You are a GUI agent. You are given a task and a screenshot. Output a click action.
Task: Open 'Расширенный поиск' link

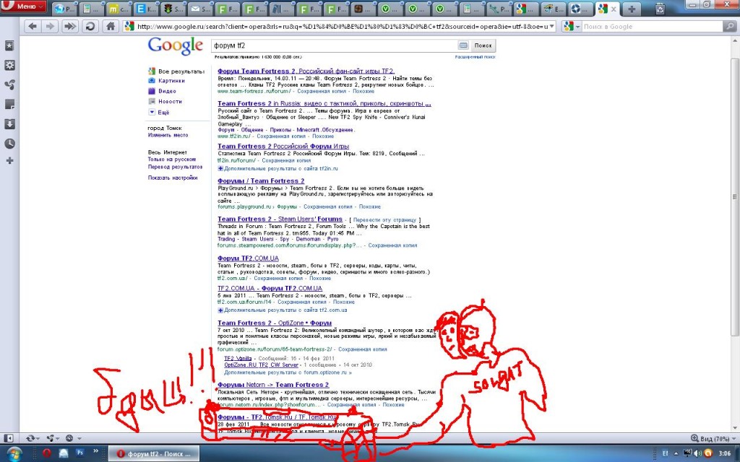pos(476,57)
